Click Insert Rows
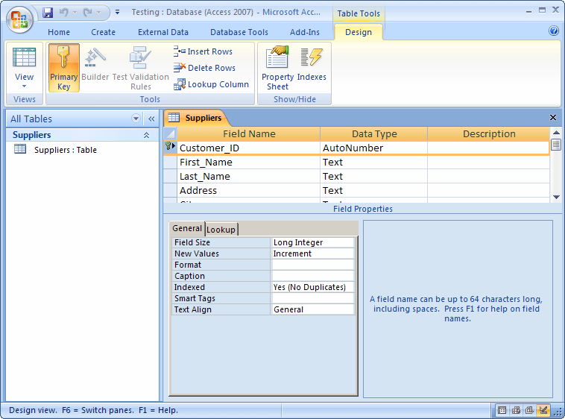 pyautogui.click(x=203, y=51)
